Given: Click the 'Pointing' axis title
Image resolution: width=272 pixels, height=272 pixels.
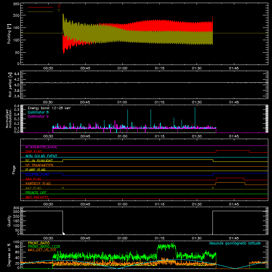Looking at the screenshot, I should tap(9, 34).
